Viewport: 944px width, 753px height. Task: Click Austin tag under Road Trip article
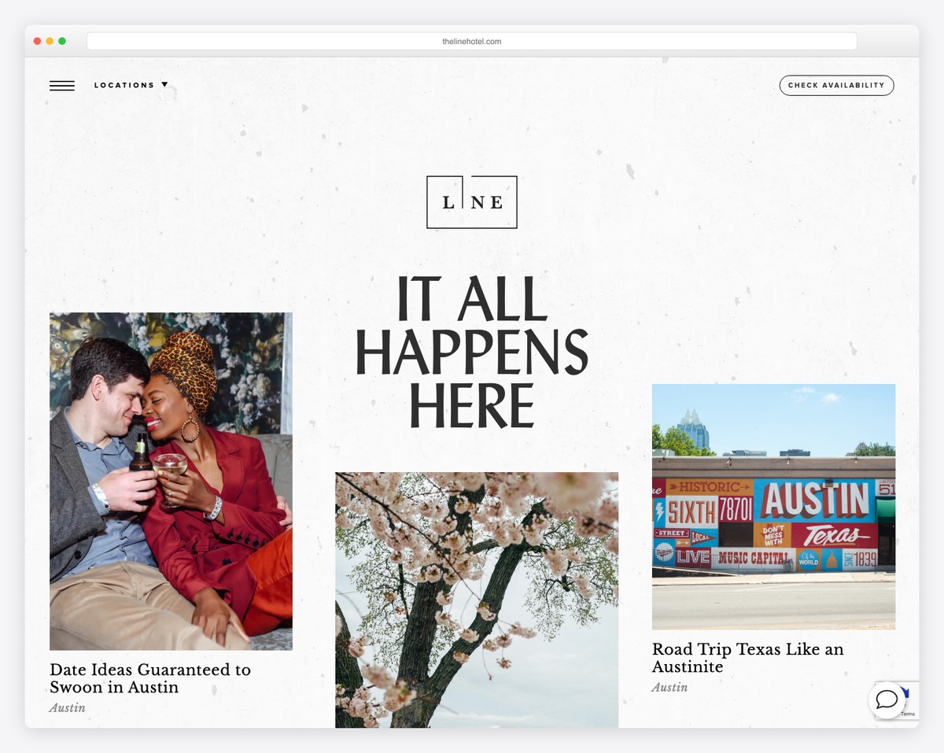click(x=669, y=688)
